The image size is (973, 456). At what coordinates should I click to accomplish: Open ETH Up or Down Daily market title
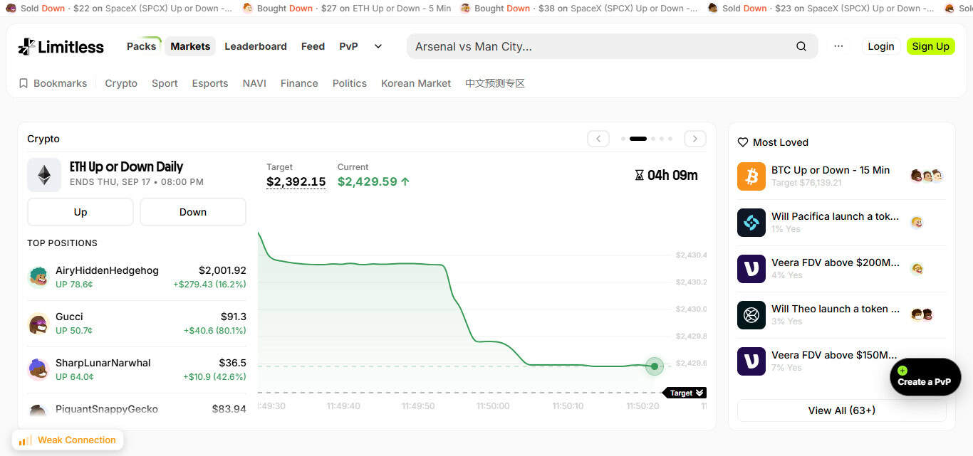pyautogui.click(x=126, y=167)
